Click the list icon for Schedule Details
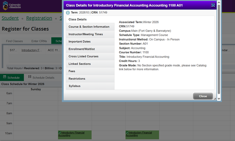The width and height of the screenshot is (235, 141). (x=30, y=77)
